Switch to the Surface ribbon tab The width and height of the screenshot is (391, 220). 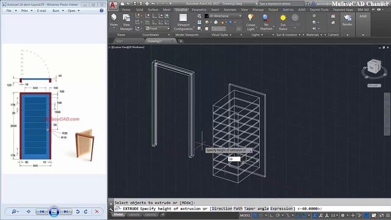click(x=153, y=10)
